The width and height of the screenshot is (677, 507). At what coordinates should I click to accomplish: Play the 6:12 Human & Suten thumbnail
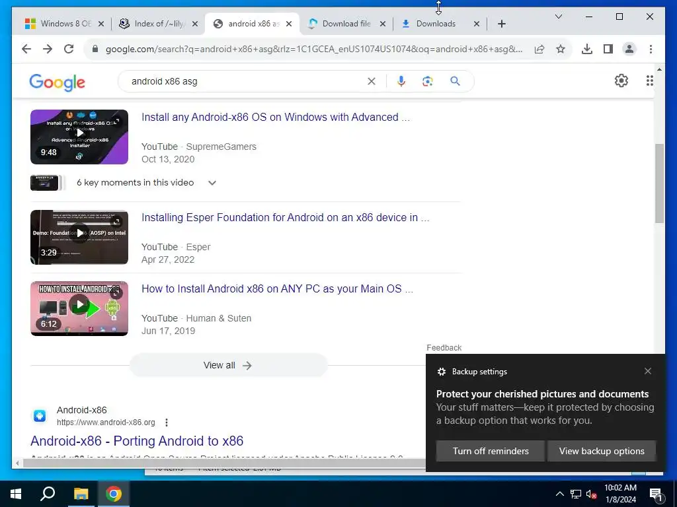79,308
